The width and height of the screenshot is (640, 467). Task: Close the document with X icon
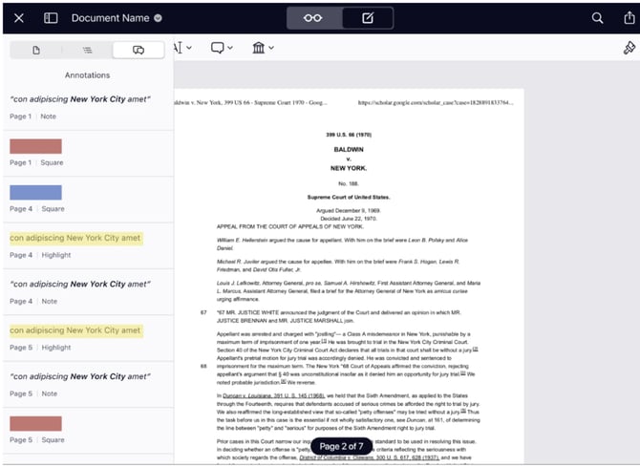click(x=19, y=18)
